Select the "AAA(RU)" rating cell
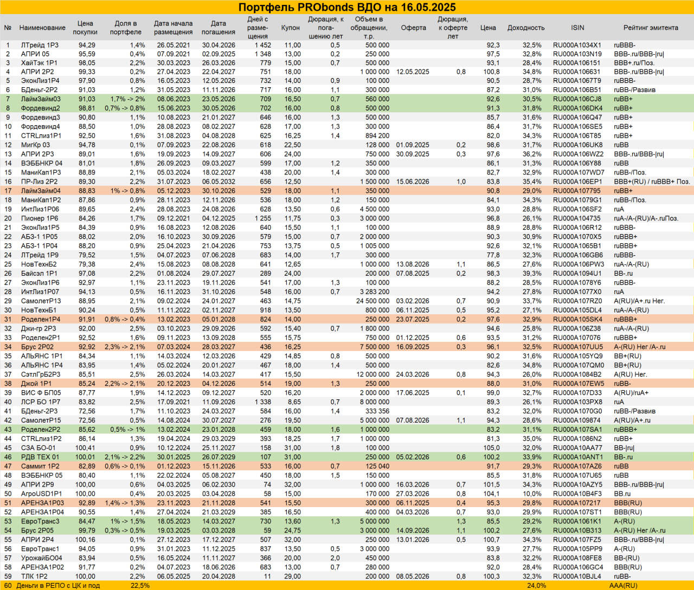 point(624,586)
